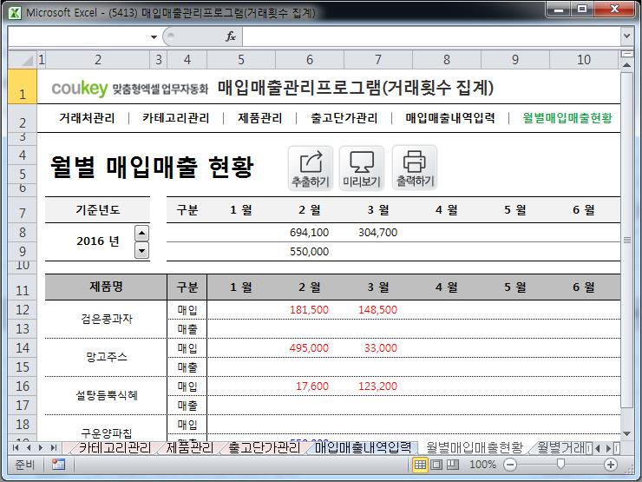The width and height of the screenshot is (642, 482).
Task: Select the 카테고리관리 sheet tab
Action: coord(115,447)
